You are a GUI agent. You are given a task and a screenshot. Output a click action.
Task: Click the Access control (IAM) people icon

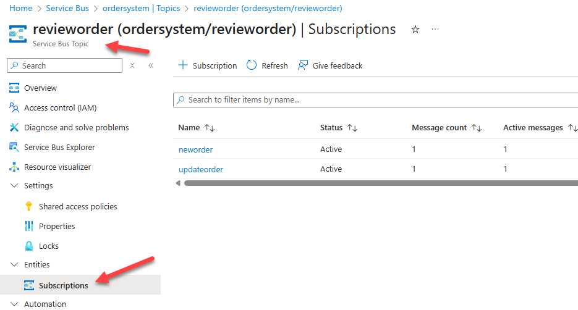(14, 107)
